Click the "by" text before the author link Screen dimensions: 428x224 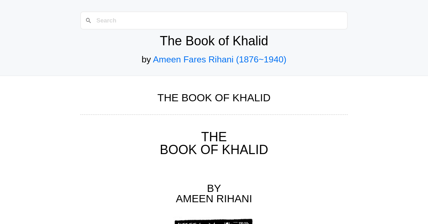coord(147,59)
